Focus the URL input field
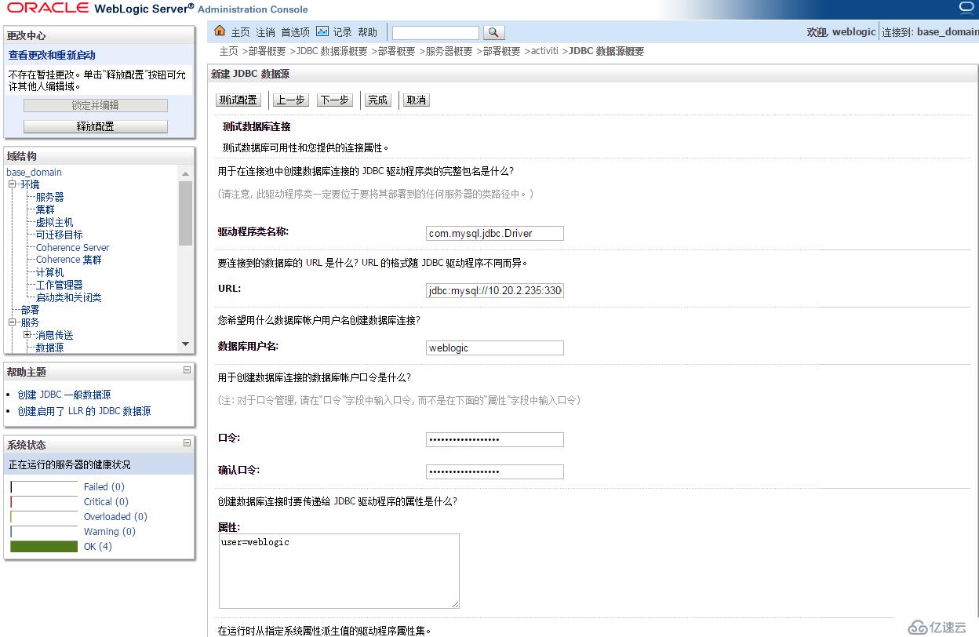Image resolution: width=979 pixels, height=637 pixels. tap(495, 290)
